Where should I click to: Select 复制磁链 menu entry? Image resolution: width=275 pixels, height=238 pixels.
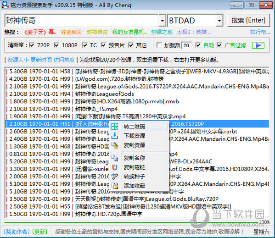139,167
